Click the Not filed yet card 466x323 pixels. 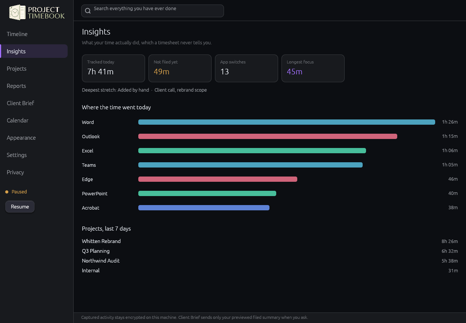[180, 68]
